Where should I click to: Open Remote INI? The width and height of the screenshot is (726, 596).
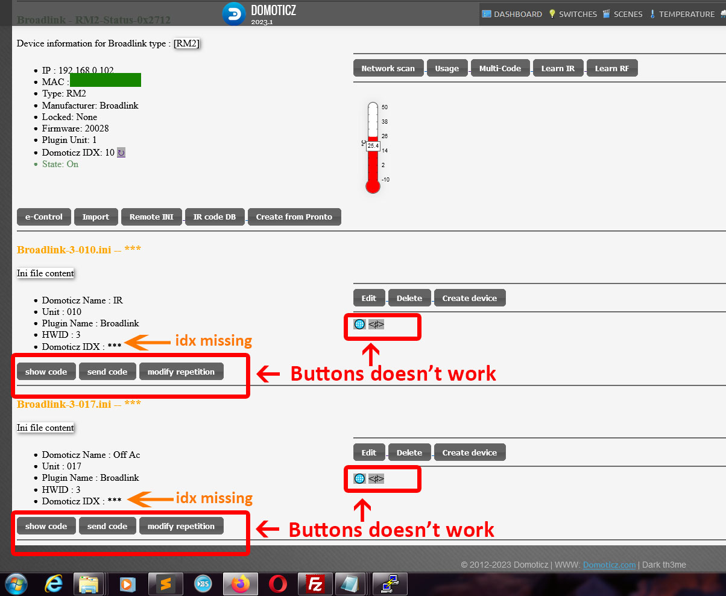coord(151,217)
